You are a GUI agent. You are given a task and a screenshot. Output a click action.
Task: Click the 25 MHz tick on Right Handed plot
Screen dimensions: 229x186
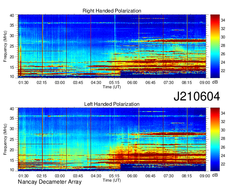[x=12, y=46]
